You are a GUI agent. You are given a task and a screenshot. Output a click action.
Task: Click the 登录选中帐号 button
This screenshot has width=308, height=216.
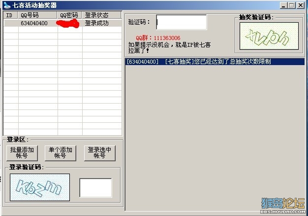click(x=99, y=153)
